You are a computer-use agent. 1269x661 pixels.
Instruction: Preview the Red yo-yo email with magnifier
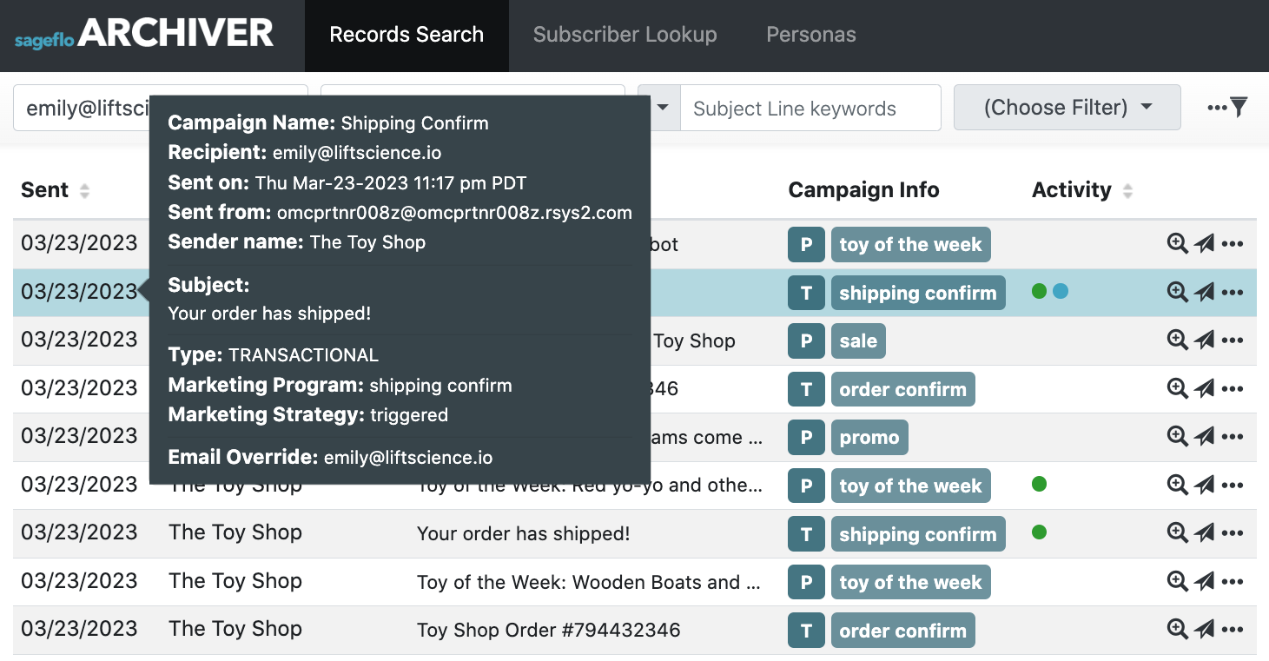pos(1177,485)
